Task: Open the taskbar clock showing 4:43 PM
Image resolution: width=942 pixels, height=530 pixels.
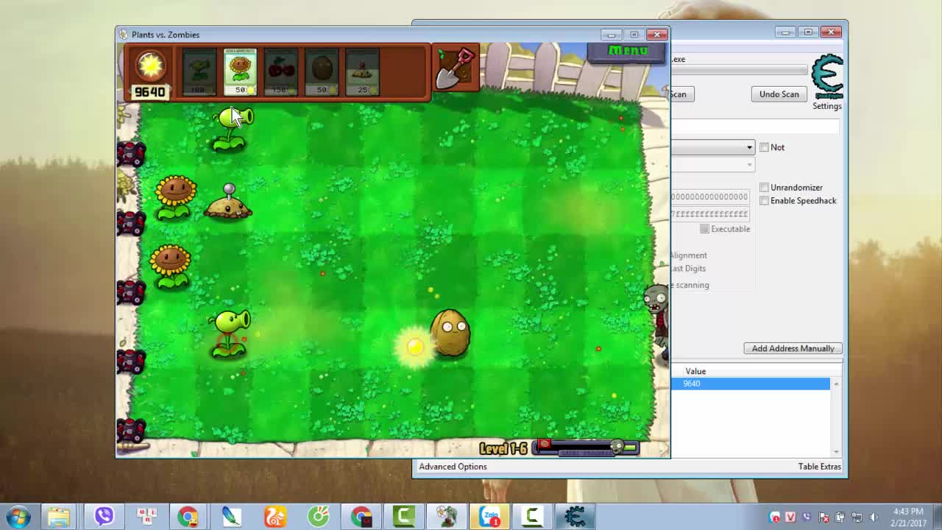Action: click(x=907, y=517)
